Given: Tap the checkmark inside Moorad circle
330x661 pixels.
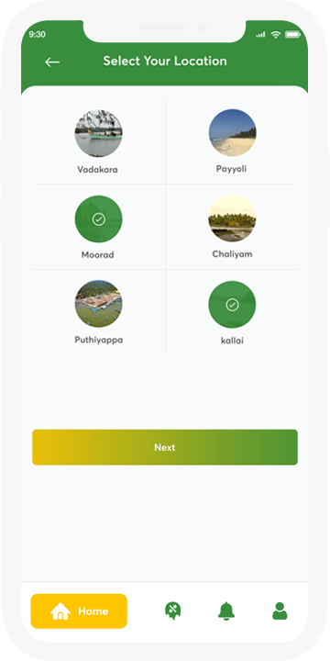Looking at the screenshot, I should pos(98,219).
